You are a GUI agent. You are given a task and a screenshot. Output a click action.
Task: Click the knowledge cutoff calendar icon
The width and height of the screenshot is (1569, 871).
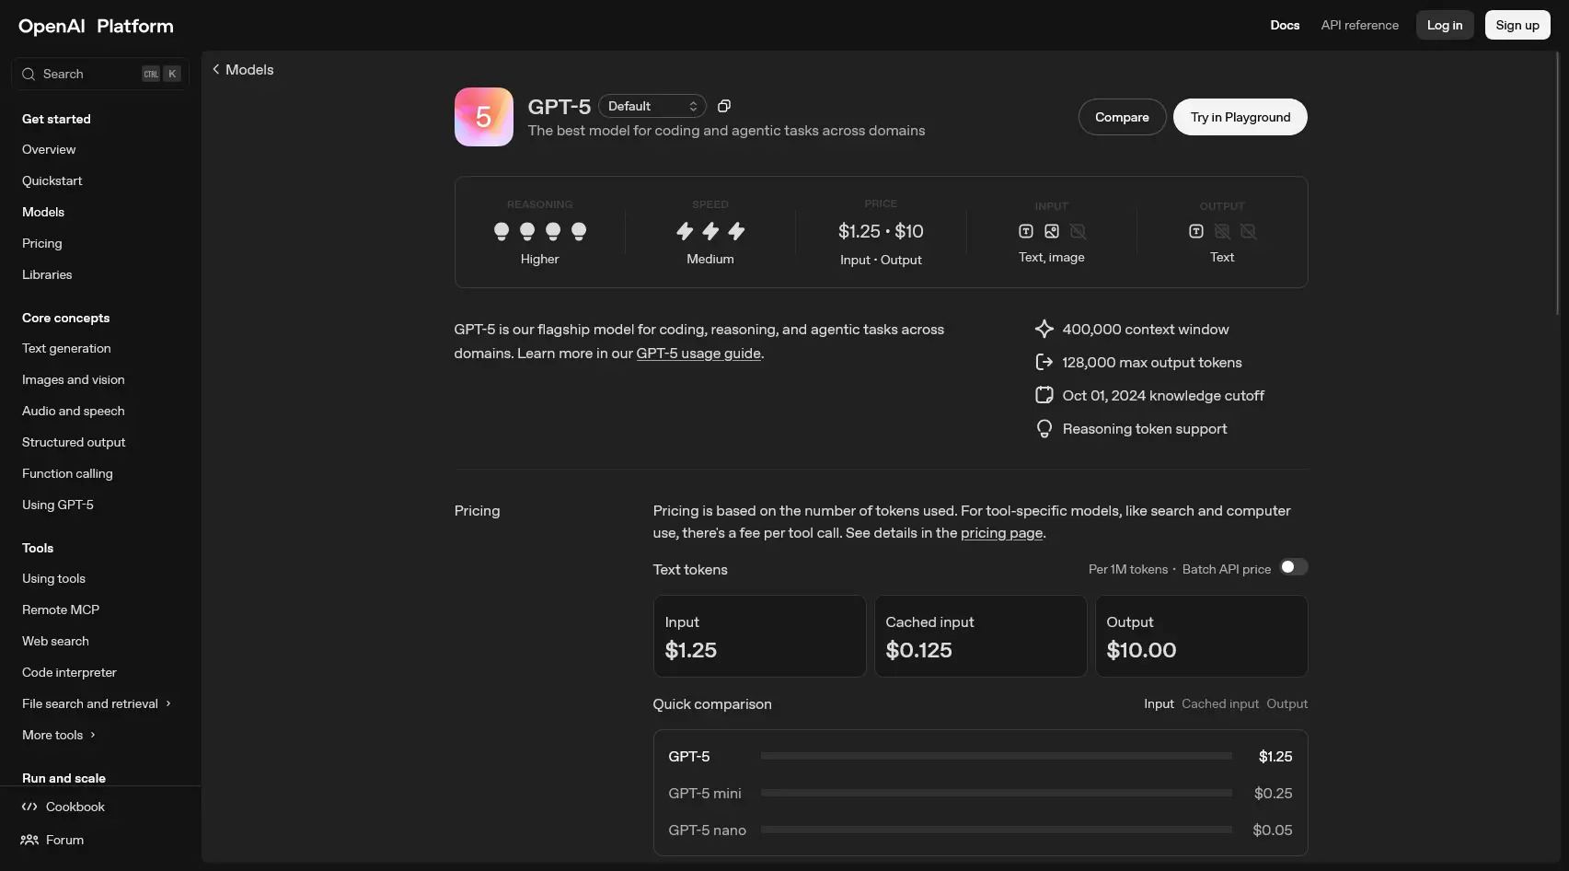1044,394
